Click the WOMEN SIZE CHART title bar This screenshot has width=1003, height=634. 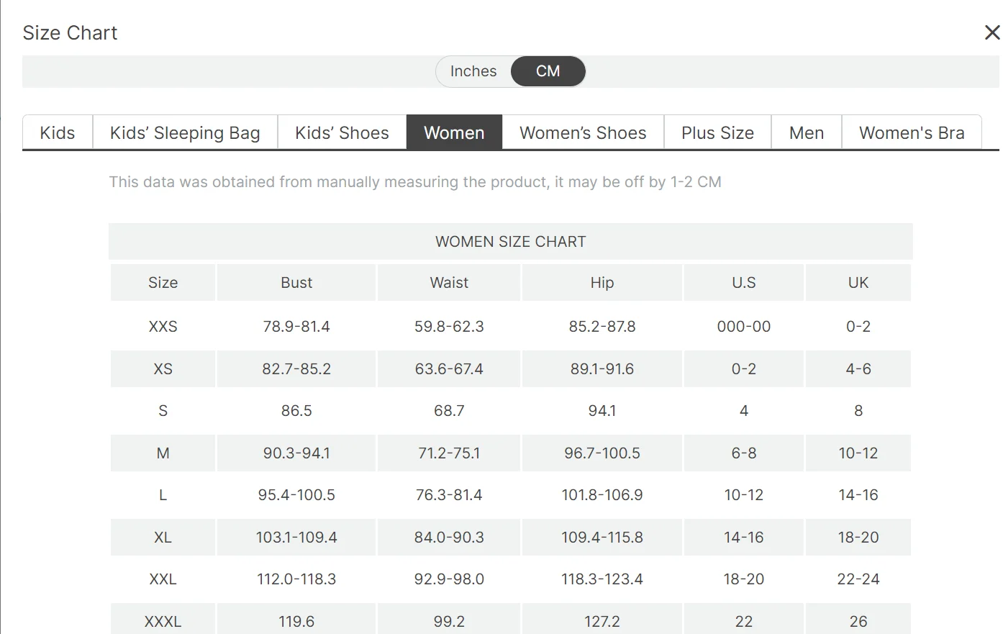[x=511, y=241]
